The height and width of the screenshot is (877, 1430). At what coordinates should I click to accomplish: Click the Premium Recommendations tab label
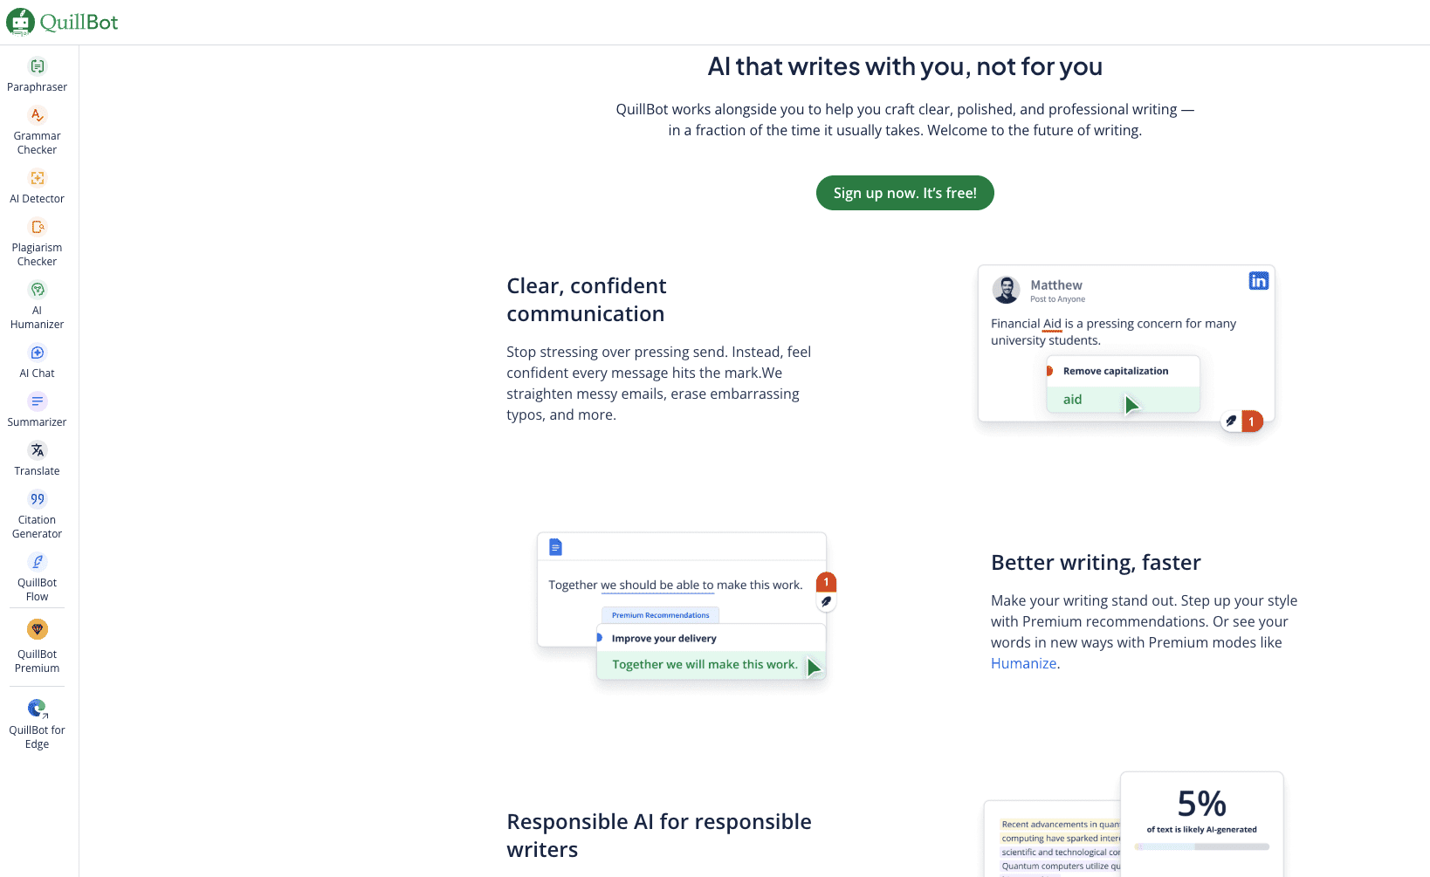coord(660,615)
